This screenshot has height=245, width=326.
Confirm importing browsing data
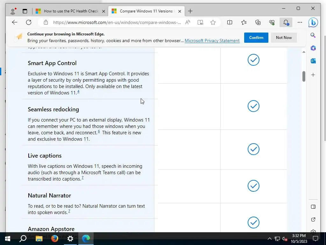click(256, 38)
